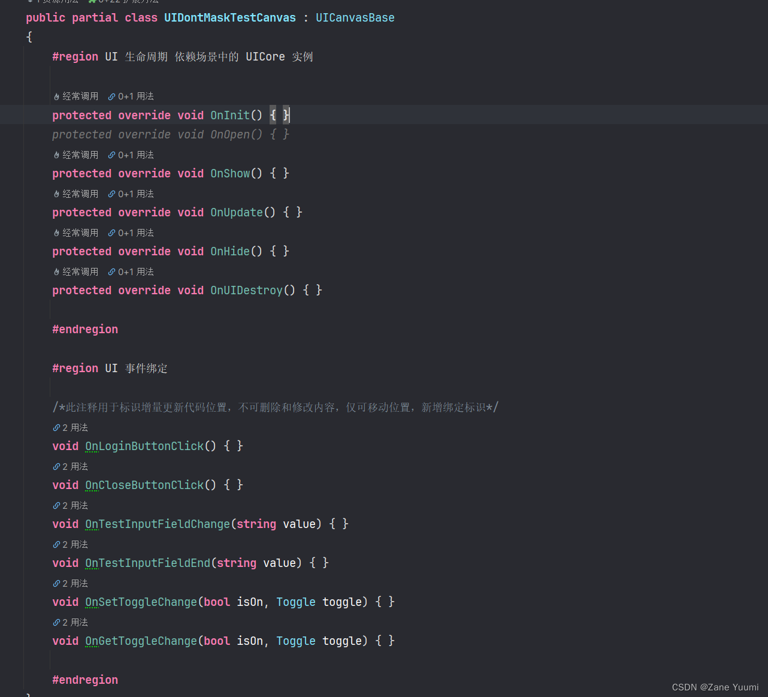The image size is (768, 697).
Task: Click the Toggle type in OnSetToggleChange parameters
Action: click(296, 602)
